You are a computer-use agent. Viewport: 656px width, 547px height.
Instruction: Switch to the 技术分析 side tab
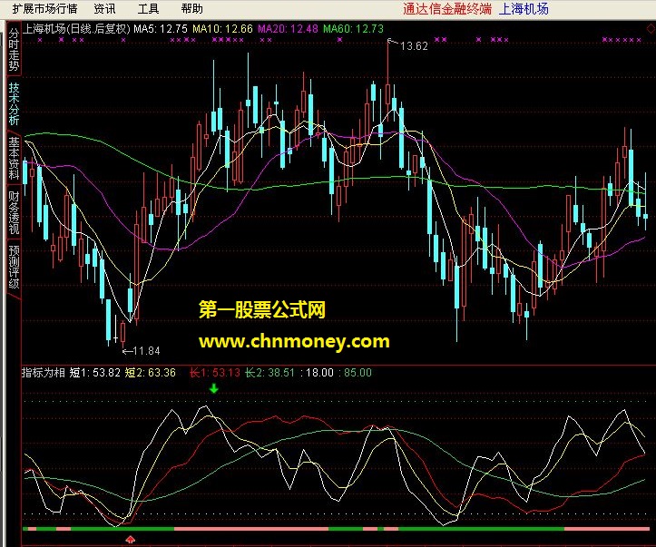(14, 103)
